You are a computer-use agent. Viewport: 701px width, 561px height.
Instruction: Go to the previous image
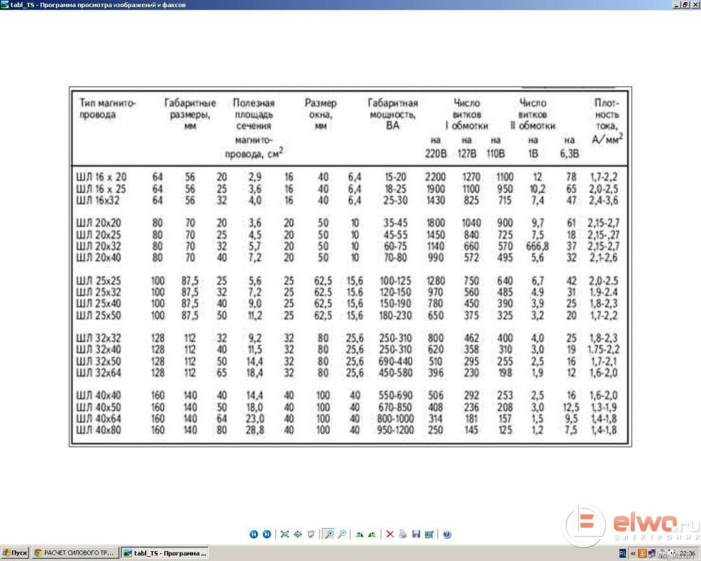pos(254,534)
